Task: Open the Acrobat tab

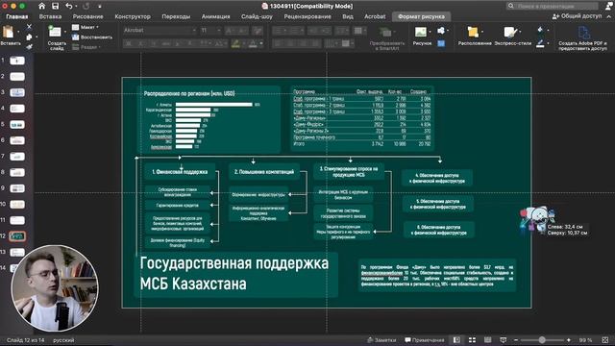Action: pos(375,16)
